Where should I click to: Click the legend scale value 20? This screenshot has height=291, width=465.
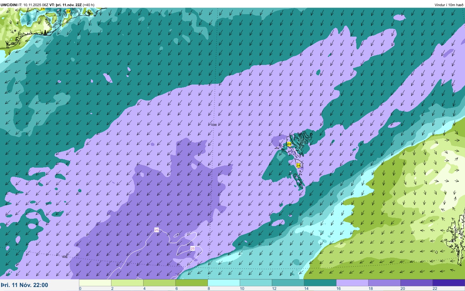[x=403, y=288]
